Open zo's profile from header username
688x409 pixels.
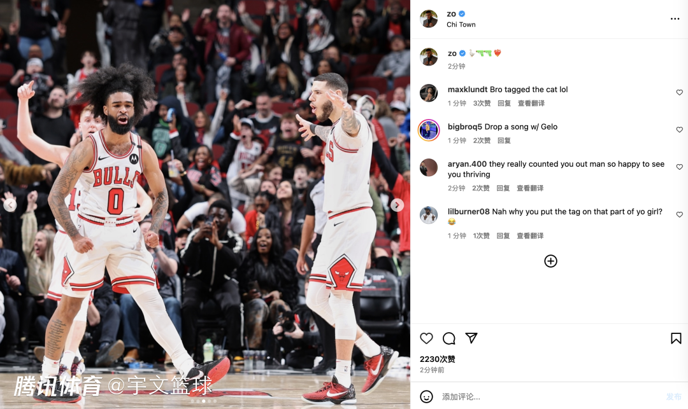(451, 14)
